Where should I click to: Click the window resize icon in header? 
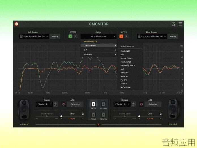[x=174, y=24]
